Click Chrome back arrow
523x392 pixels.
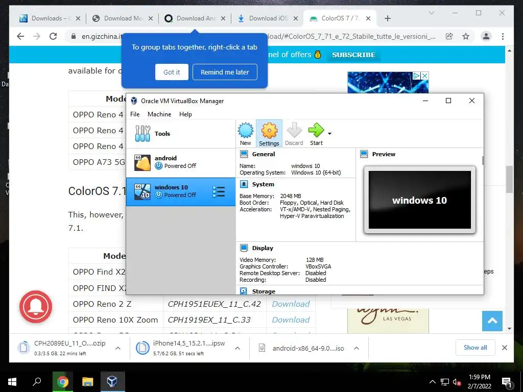click(x=20, y=36)
